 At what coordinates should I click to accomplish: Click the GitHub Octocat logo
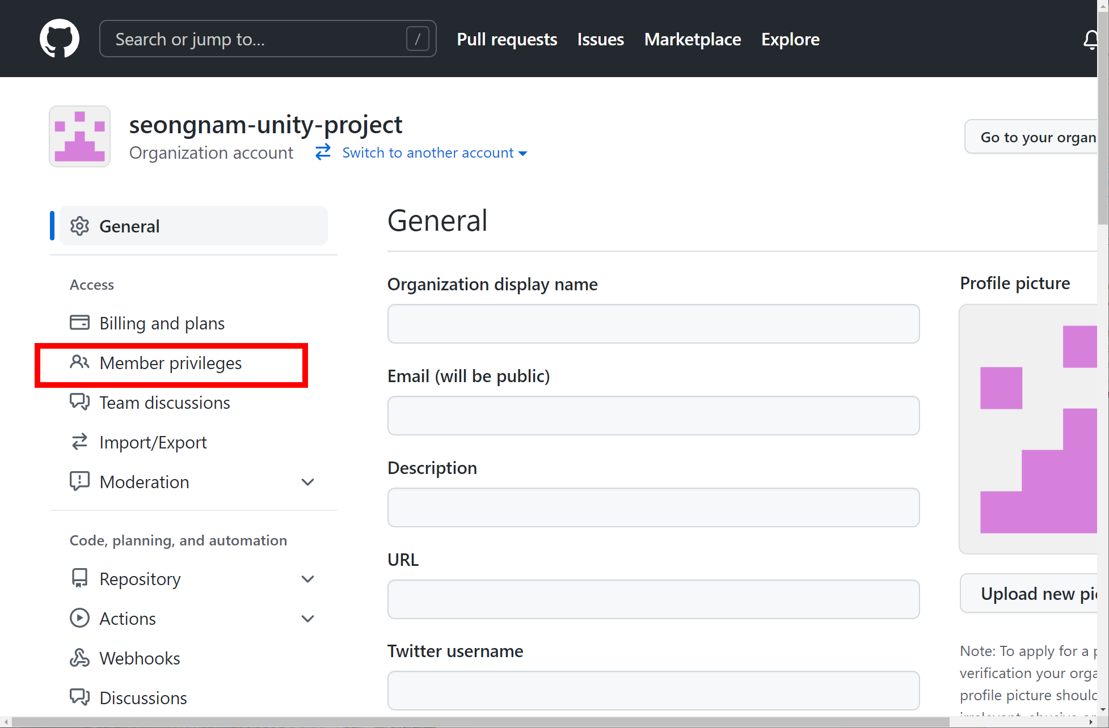point(60,39)
